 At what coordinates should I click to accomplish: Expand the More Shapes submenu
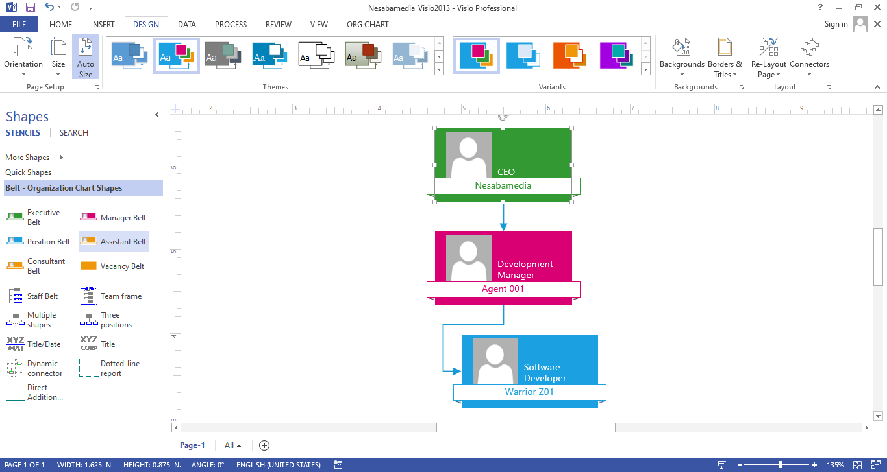tap(61, 158)
